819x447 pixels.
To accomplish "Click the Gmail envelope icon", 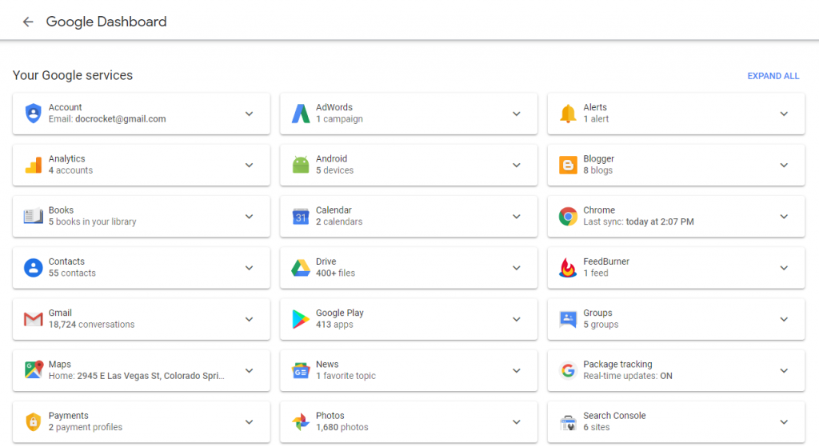I will (x=34, y=319).
